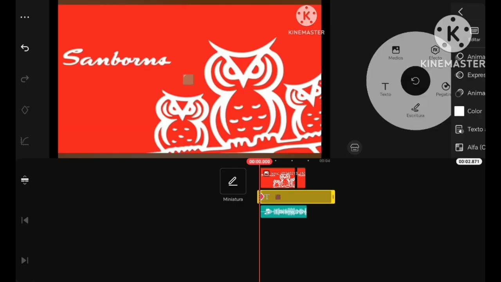Go back with the panel chevron arrow
Viewport: 501px width, 282px height.
click(x=460, y=12)
